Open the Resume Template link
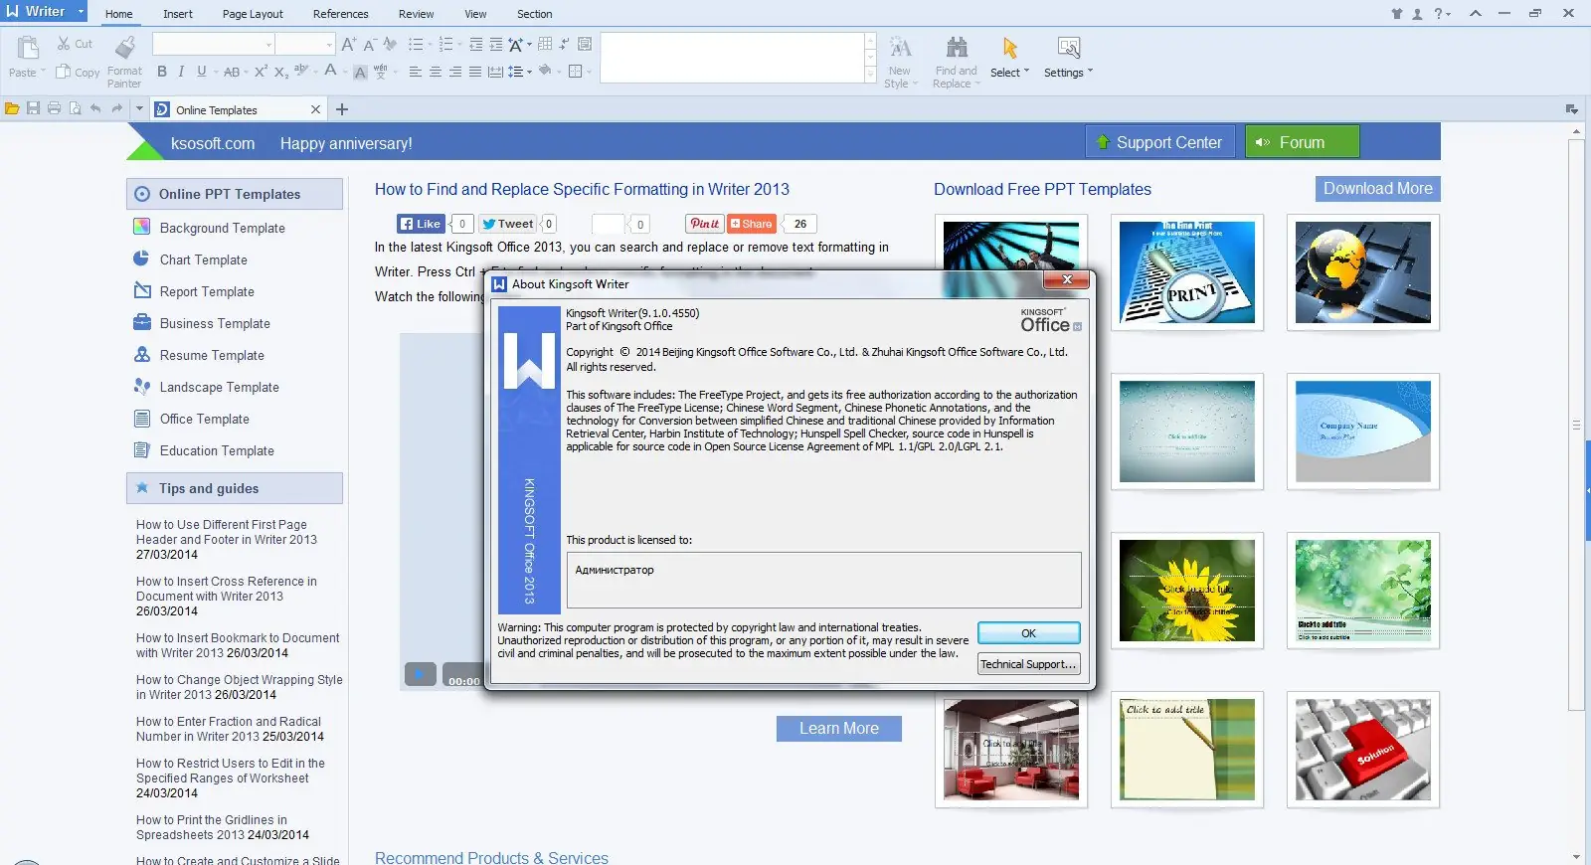This screenshot has height=865, width=1591. (x=212, y=355)
